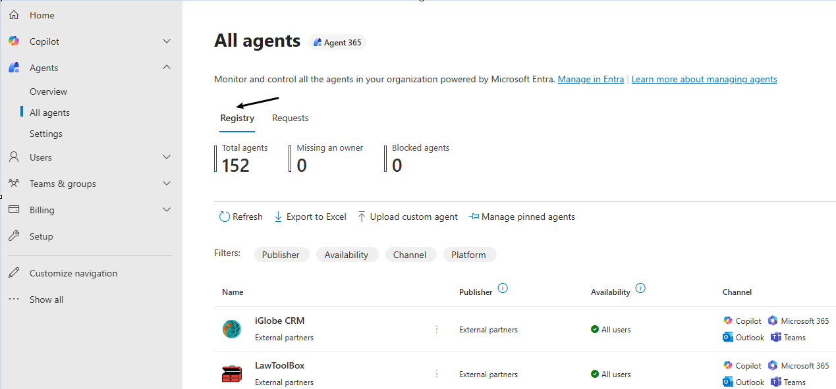Viewport: 836px width, 389px height.
Task: Expand the Billing navigation chevron
Action: coord(167,210)
